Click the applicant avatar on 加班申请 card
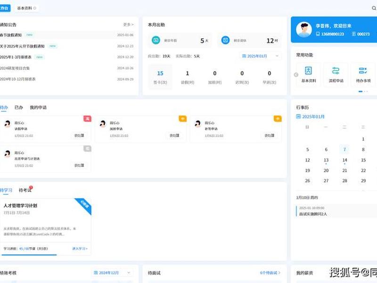 [103, 124]
